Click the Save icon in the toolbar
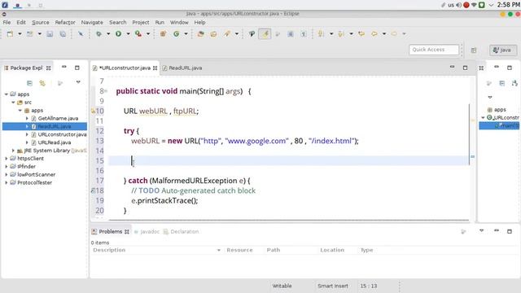Viewport: 521px width, 293px height. point(50,34)
